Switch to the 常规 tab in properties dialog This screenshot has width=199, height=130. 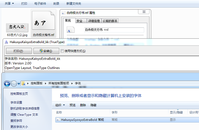pyautogui.click(x=69, y=20)
